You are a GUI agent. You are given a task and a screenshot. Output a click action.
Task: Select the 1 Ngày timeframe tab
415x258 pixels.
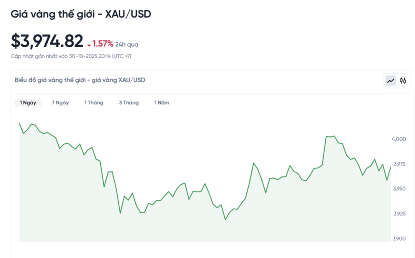tap(28, 103)
